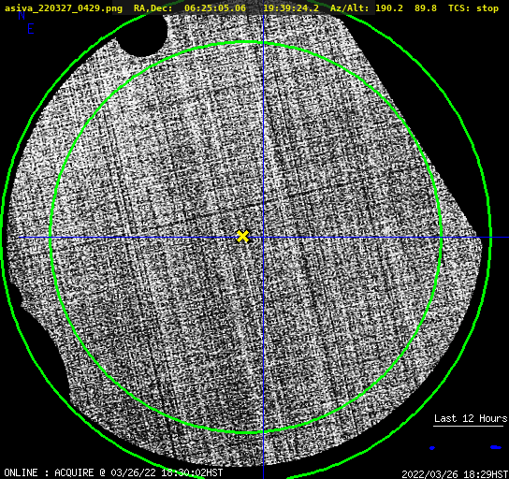The height and width of the screenshot is (479, 509).
Task: Click the RA value 06:25:05.06
Action: coord(215,8)
